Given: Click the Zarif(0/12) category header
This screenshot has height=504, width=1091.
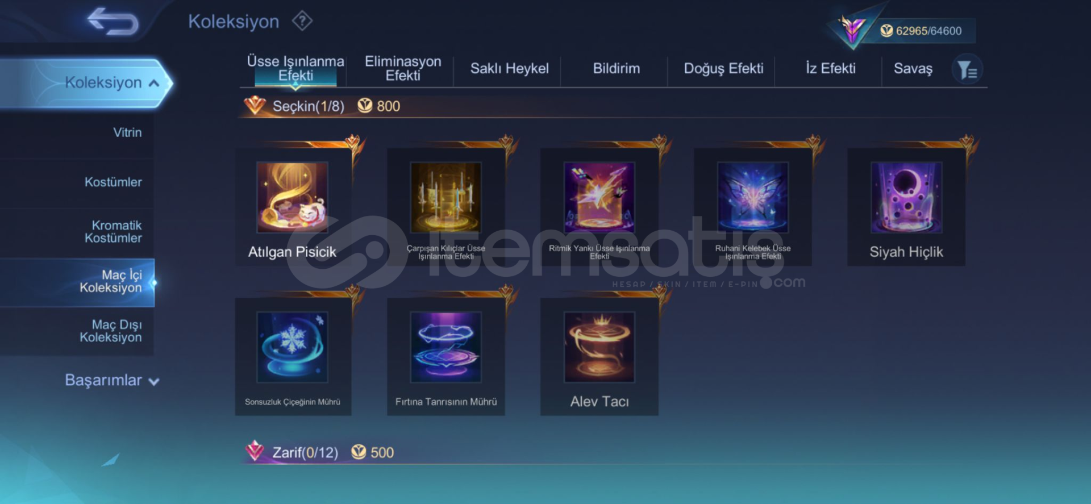Looking at the screenshot, I should 305,452.
